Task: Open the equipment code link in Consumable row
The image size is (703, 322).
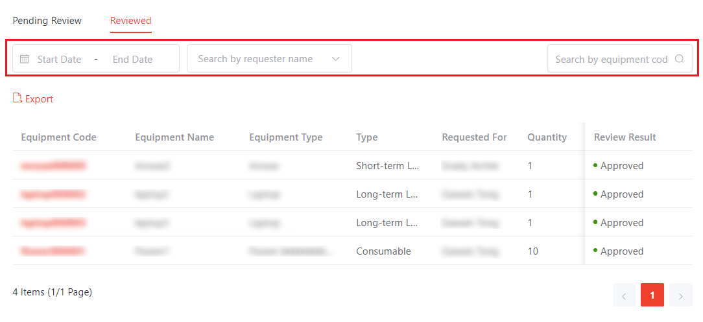Action: 53,251
